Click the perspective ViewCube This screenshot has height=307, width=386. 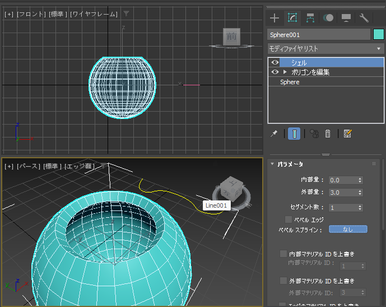pos(231,190)
